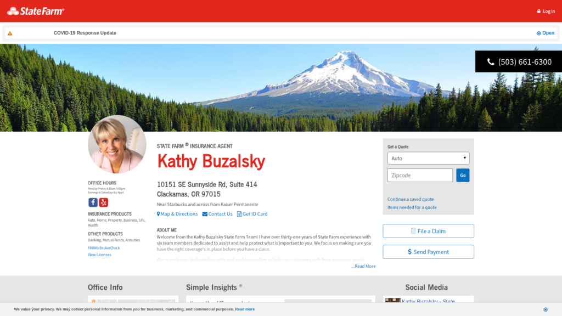
Task: Click the COVID-19 warning triangle icon
Action: tap(10, 33)
